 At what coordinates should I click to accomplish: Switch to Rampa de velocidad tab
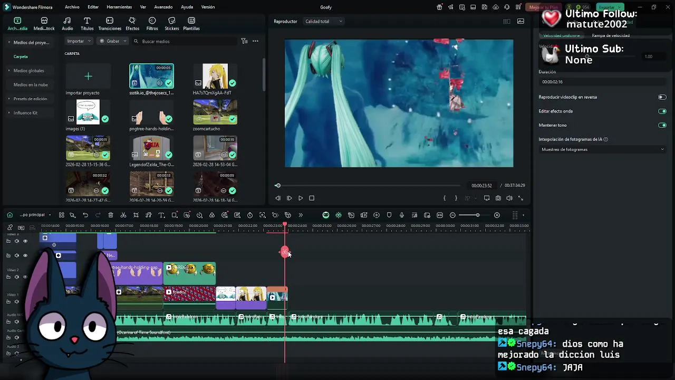click(x=611, y=35)
